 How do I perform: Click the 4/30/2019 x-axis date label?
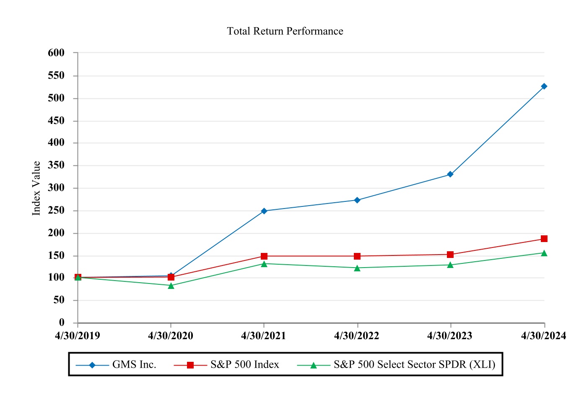(78, 336)
